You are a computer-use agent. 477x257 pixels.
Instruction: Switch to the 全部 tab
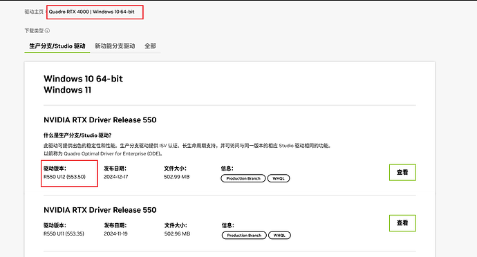point(150,46)
